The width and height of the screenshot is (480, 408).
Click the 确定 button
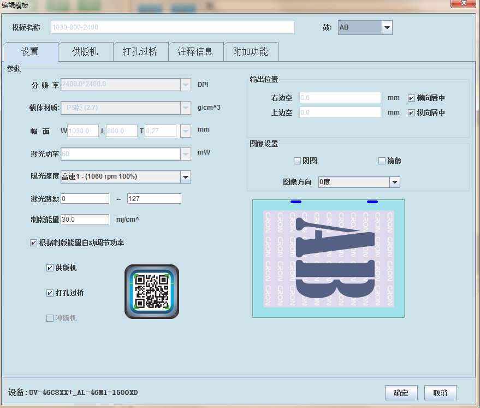coord(401,393)
